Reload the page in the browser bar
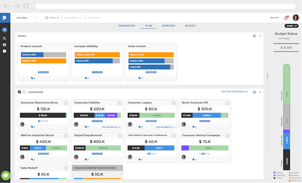The image size is (302, 183). click(x=26, y=6)
